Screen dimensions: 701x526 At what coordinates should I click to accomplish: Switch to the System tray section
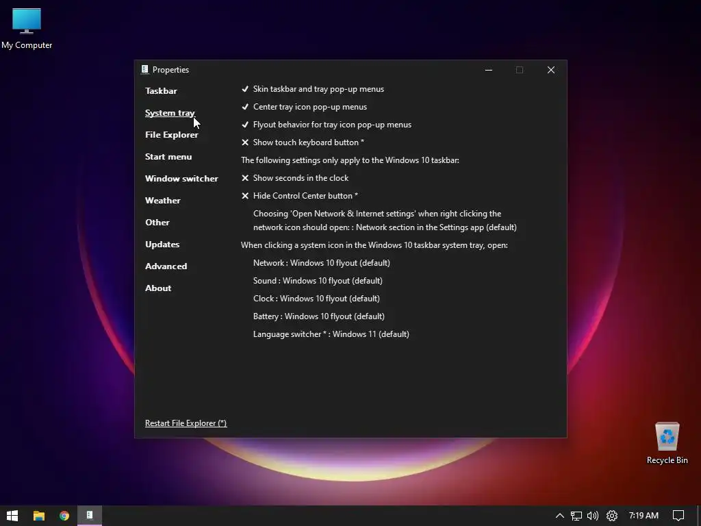[170, 113]
